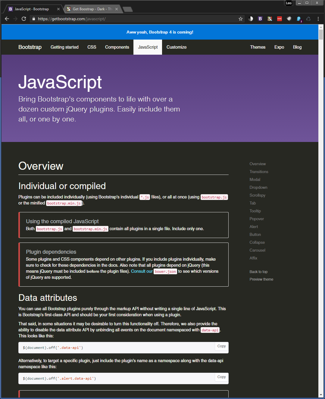The height and width of the screenshot is (399, 325).
Task: Copy the .alert.data-api code snippet
Action: point(222,377)
